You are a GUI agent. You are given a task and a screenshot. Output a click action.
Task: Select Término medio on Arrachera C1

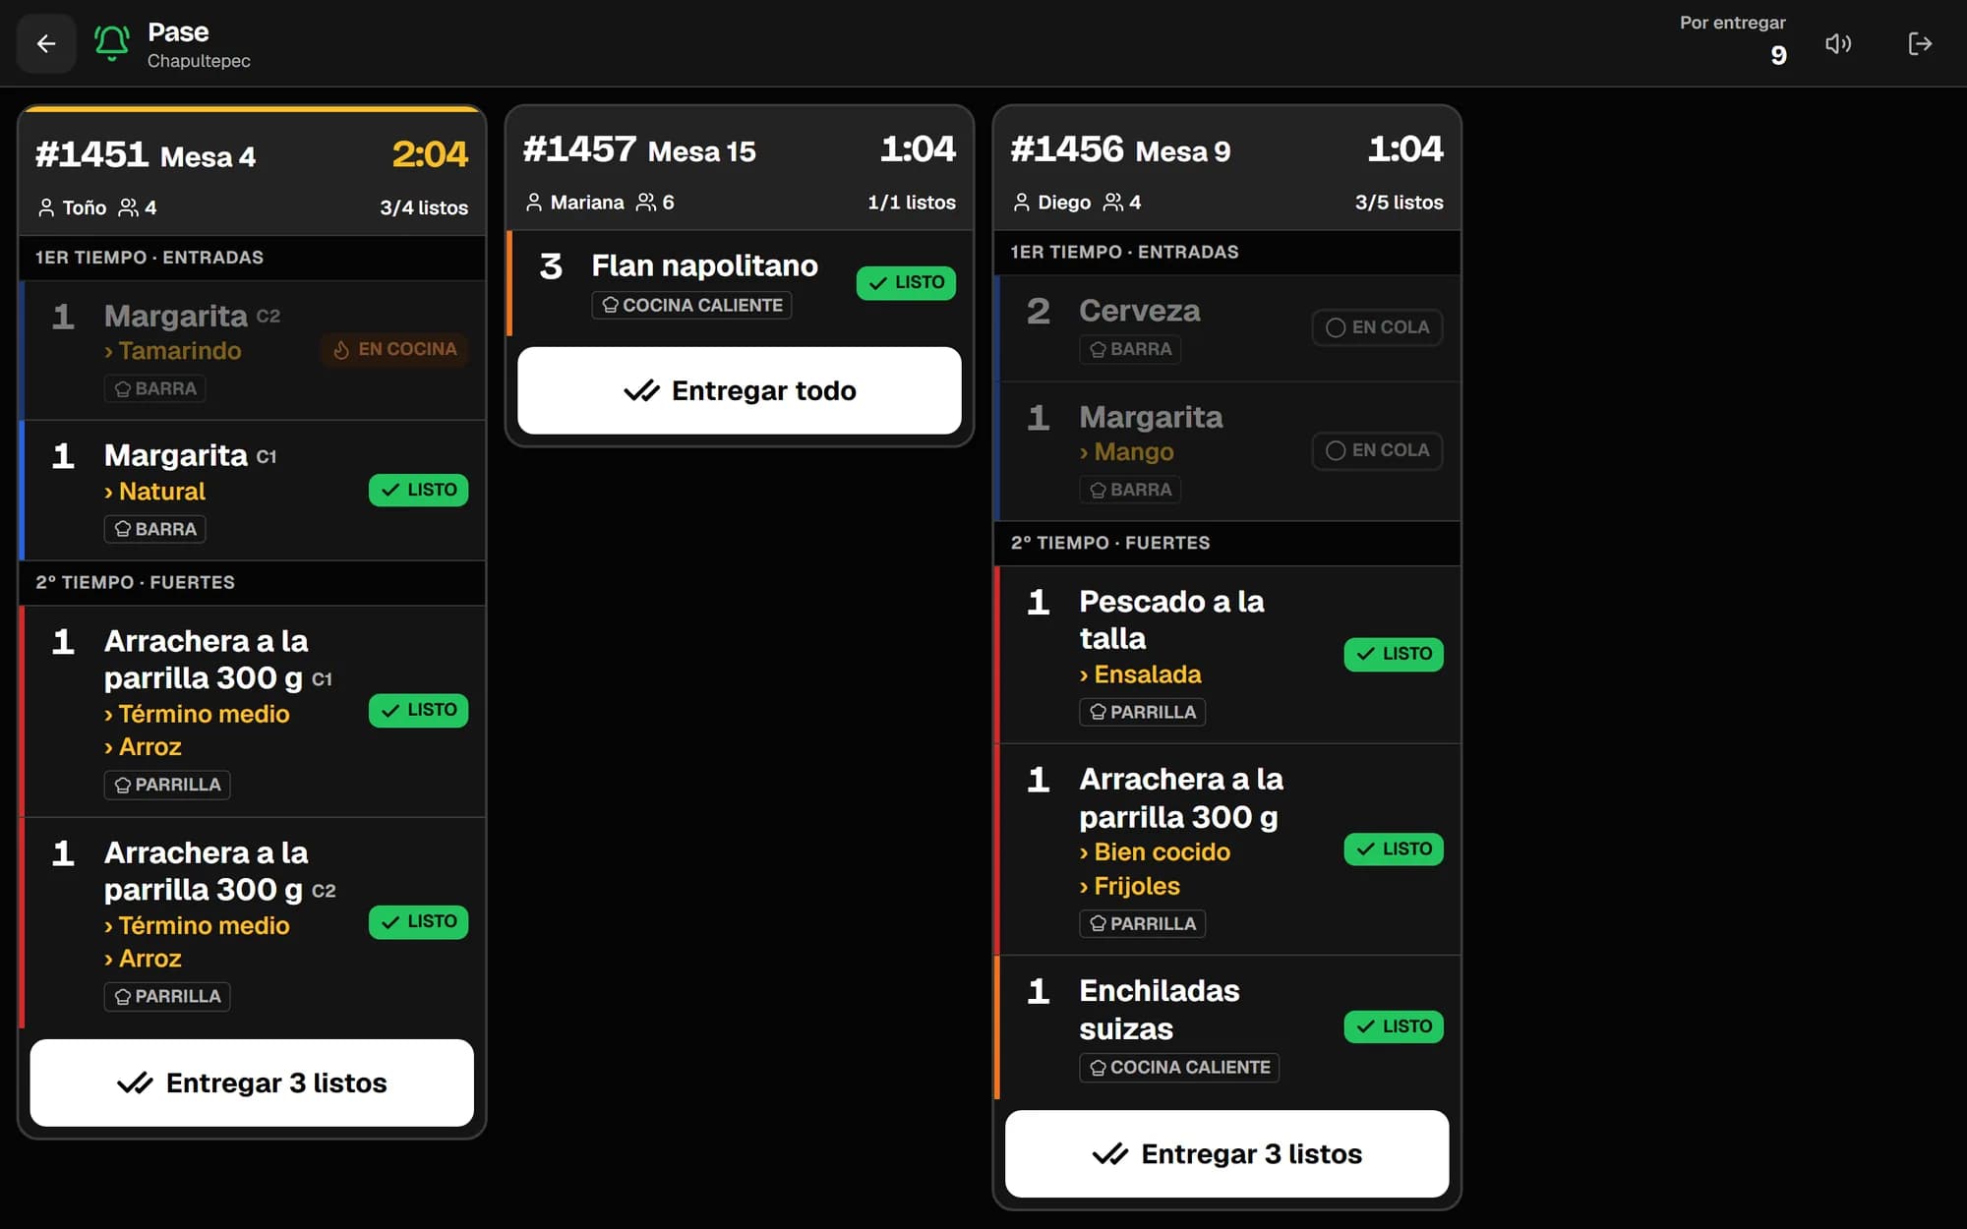[198, 715]
